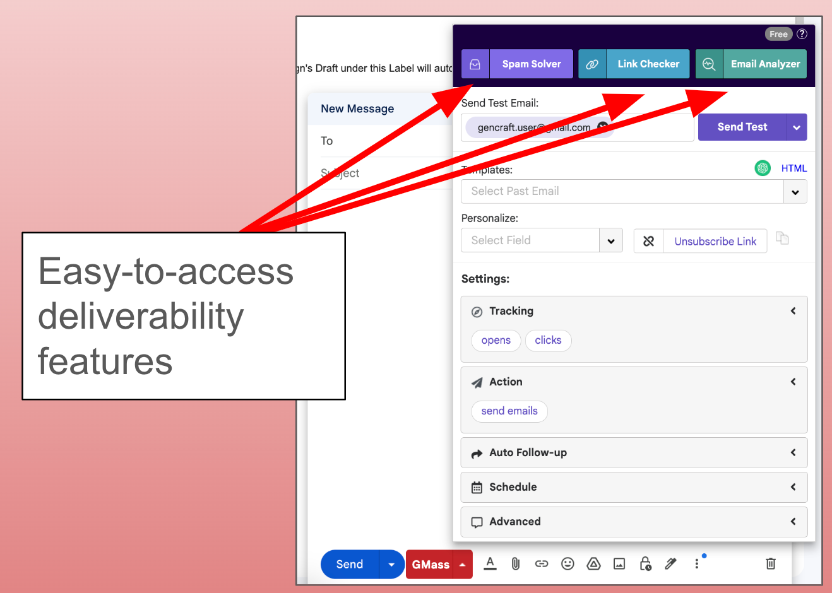Click the To recipients field
Image resolution: width=832 pixels, height=593 pixels.
pyautogui.click(x=386, y=141)
